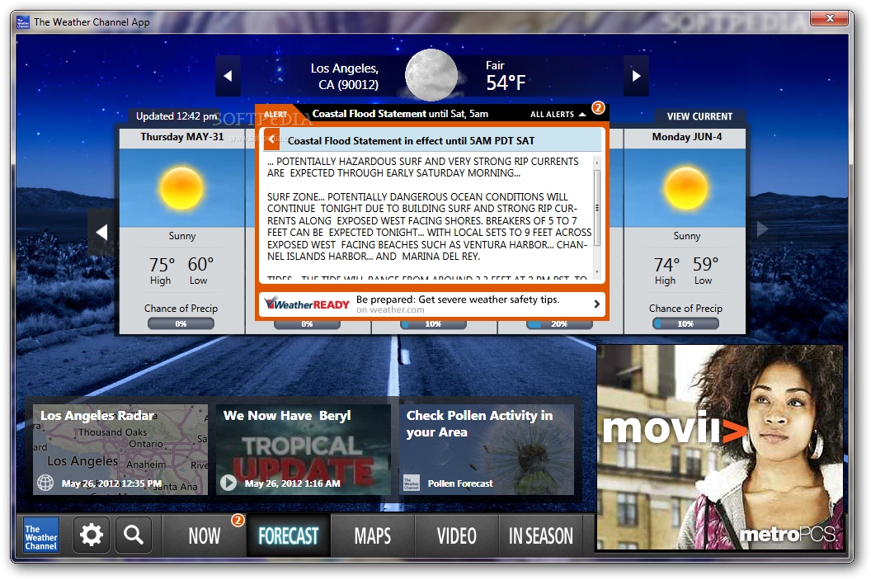Viewport: 871px width, 580px height.
Task: Click the Pollen Forecast label
Action: pos(460,483)
